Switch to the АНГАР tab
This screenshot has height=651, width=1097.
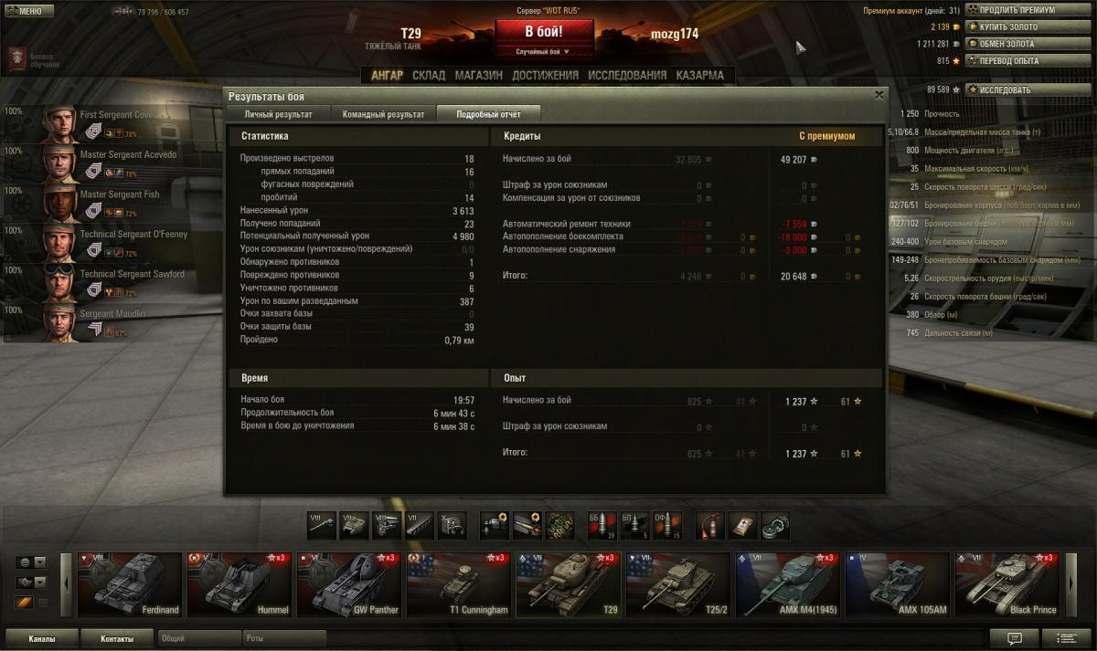[x=387, y=76]
